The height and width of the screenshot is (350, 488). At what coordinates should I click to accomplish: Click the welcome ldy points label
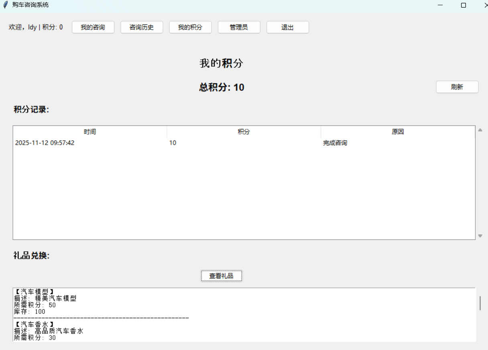[x=36, y=27]
